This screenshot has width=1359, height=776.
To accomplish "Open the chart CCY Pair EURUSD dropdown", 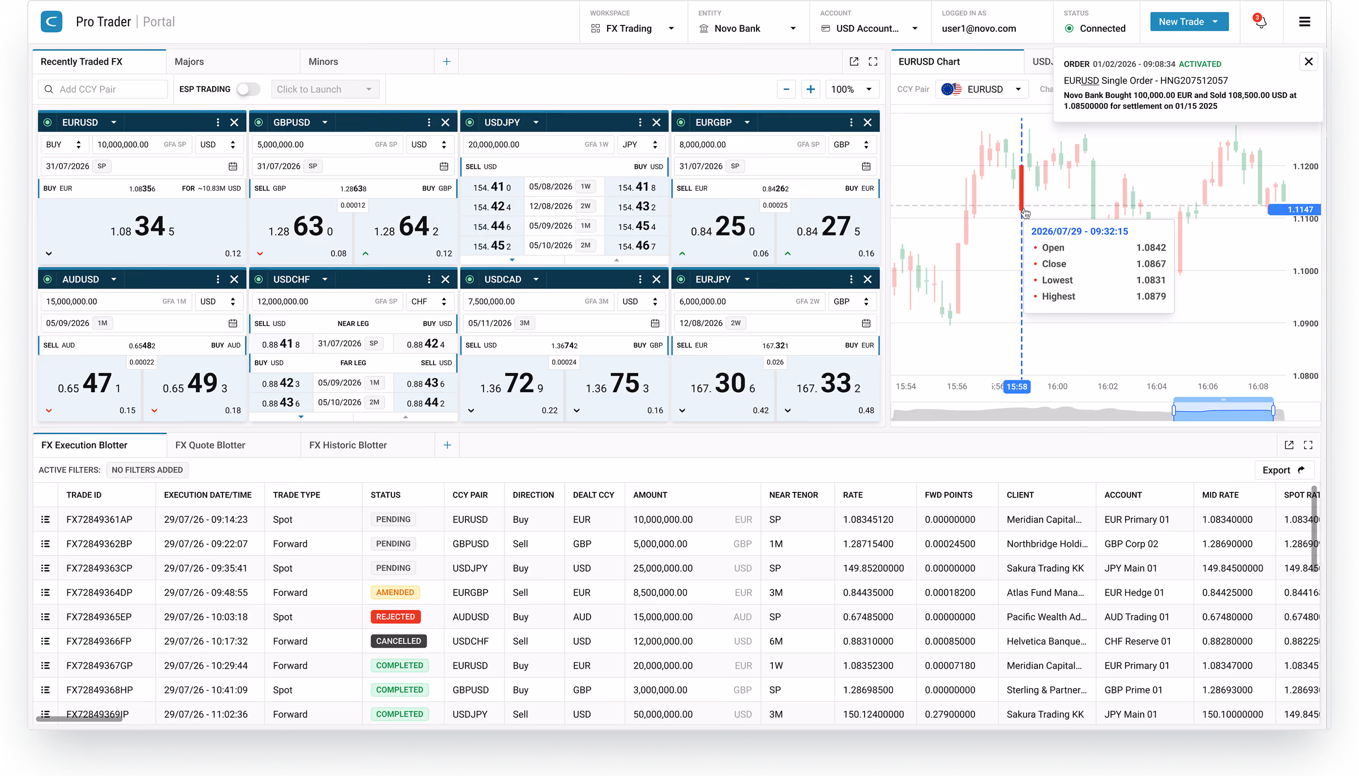I will tap(982, 89).
